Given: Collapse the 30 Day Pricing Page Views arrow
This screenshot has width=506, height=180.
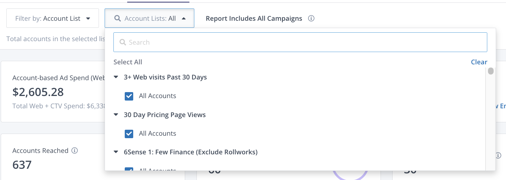Looking at the screenshot, I should 116,115.
